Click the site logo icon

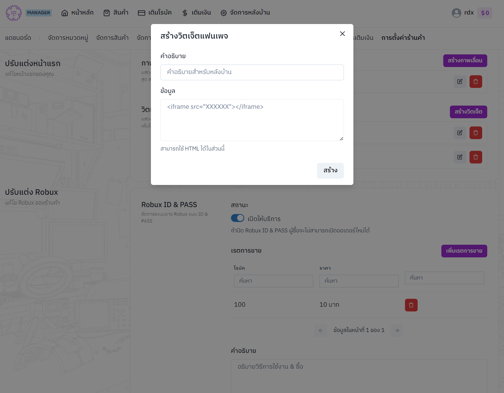(x=14, y=13)
